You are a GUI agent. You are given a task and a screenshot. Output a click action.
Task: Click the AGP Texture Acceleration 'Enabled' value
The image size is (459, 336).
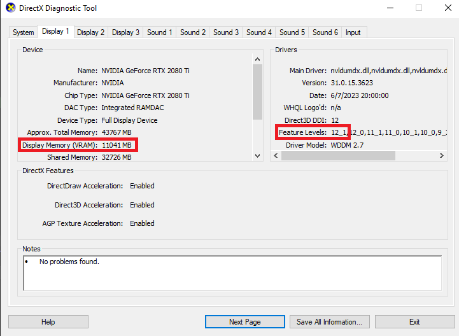point(142,223)
